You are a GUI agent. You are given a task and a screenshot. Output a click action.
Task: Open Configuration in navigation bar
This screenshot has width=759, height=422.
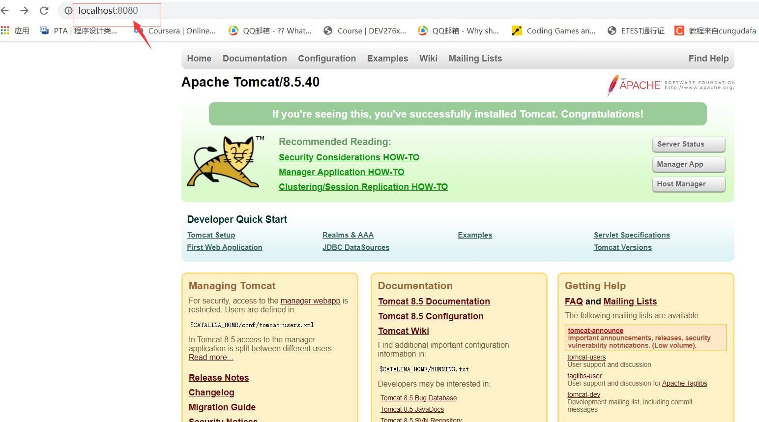click(x=327, y=59)
